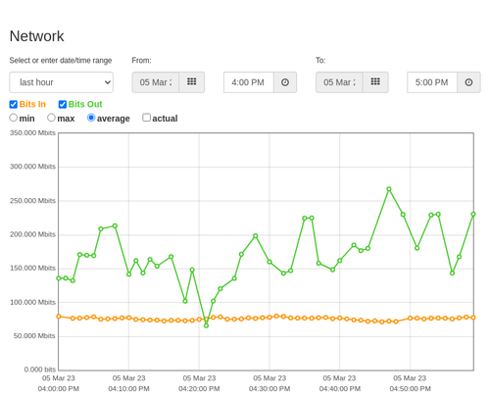Select the min radio button
490x395 pixels.
click(x=13, y=118)
